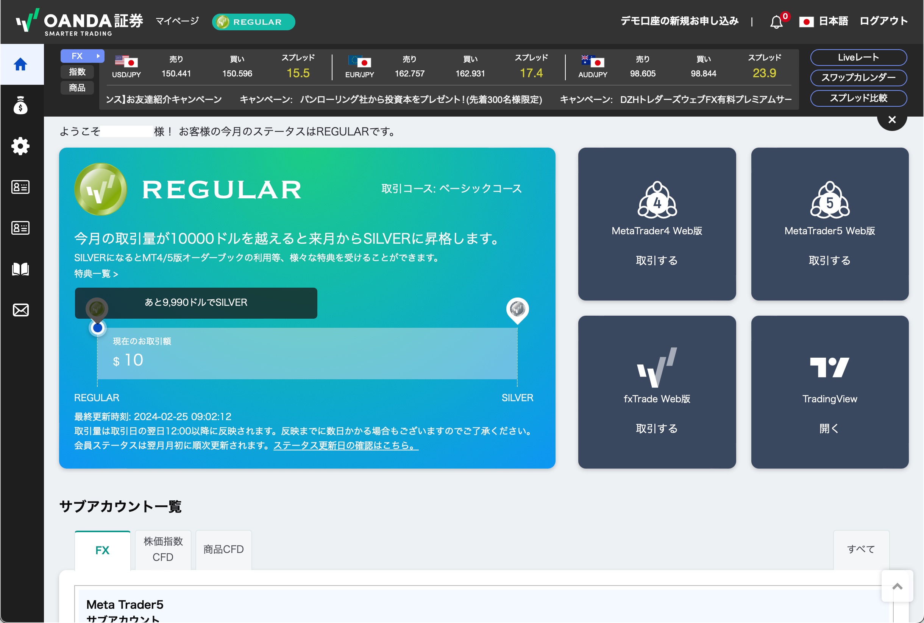The image size is (924, 623).
Task: Select the 商品 rate category
Action: coord(77,88)
